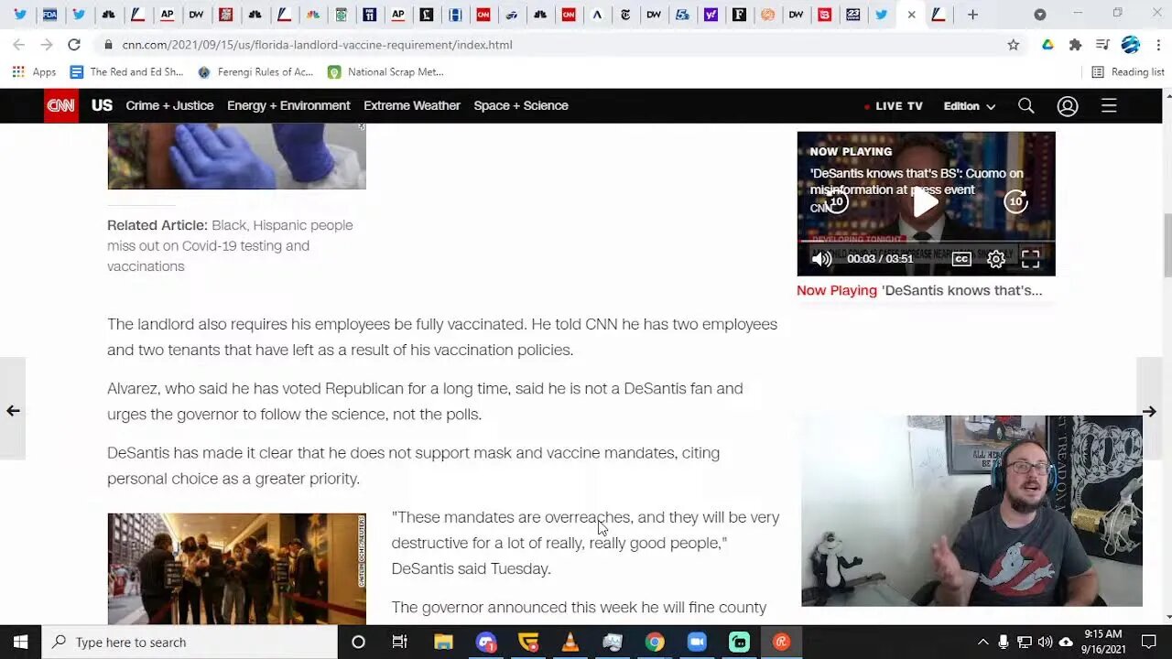1172x659 pixels.
Task: Open Task View on the taskbar
Action: (x=399, y=642)
